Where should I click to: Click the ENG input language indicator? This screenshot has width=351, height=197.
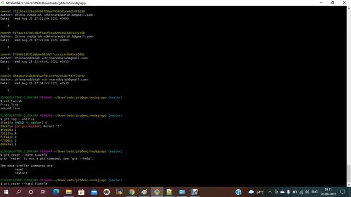314,192
